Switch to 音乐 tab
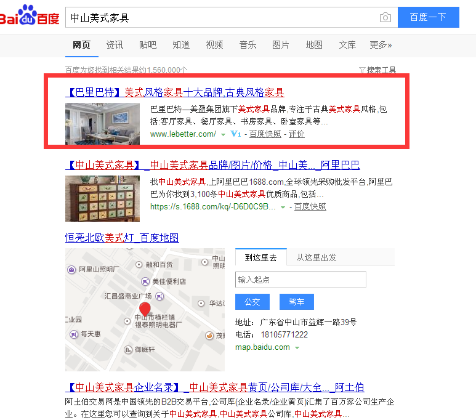Screen dimensions: 476x420 248,45
